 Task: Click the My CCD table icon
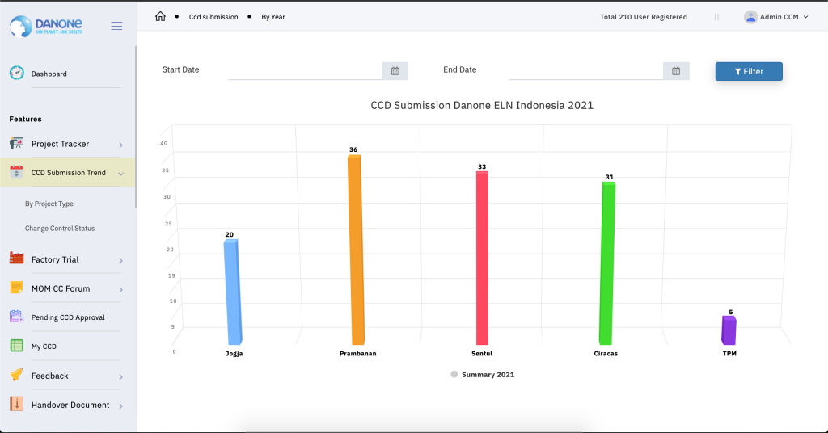[16, 346]
